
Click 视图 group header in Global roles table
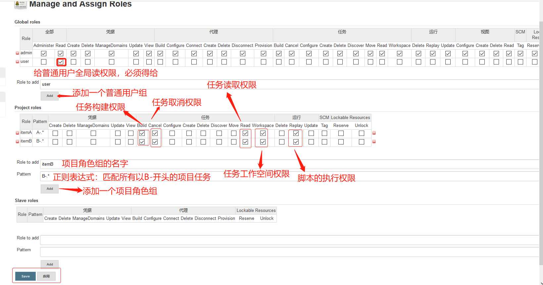coord(485,32)
